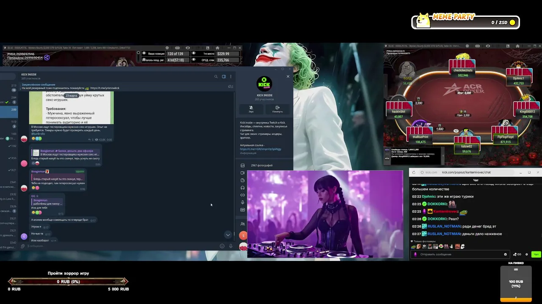The height and width of the screenshot is (304, 542).
Task: Click the left poker window home icon
Action: pos(217,48)
